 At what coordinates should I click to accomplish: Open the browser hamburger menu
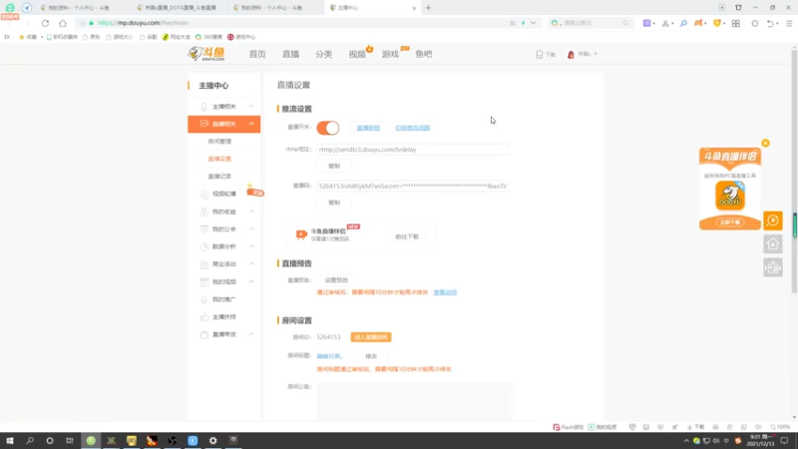click(x=789, y=23)
